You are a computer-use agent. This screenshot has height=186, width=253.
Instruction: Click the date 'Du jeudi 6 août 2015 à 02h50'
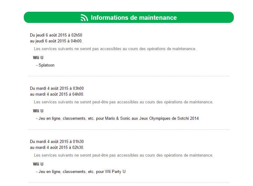(x=56, y=35)
